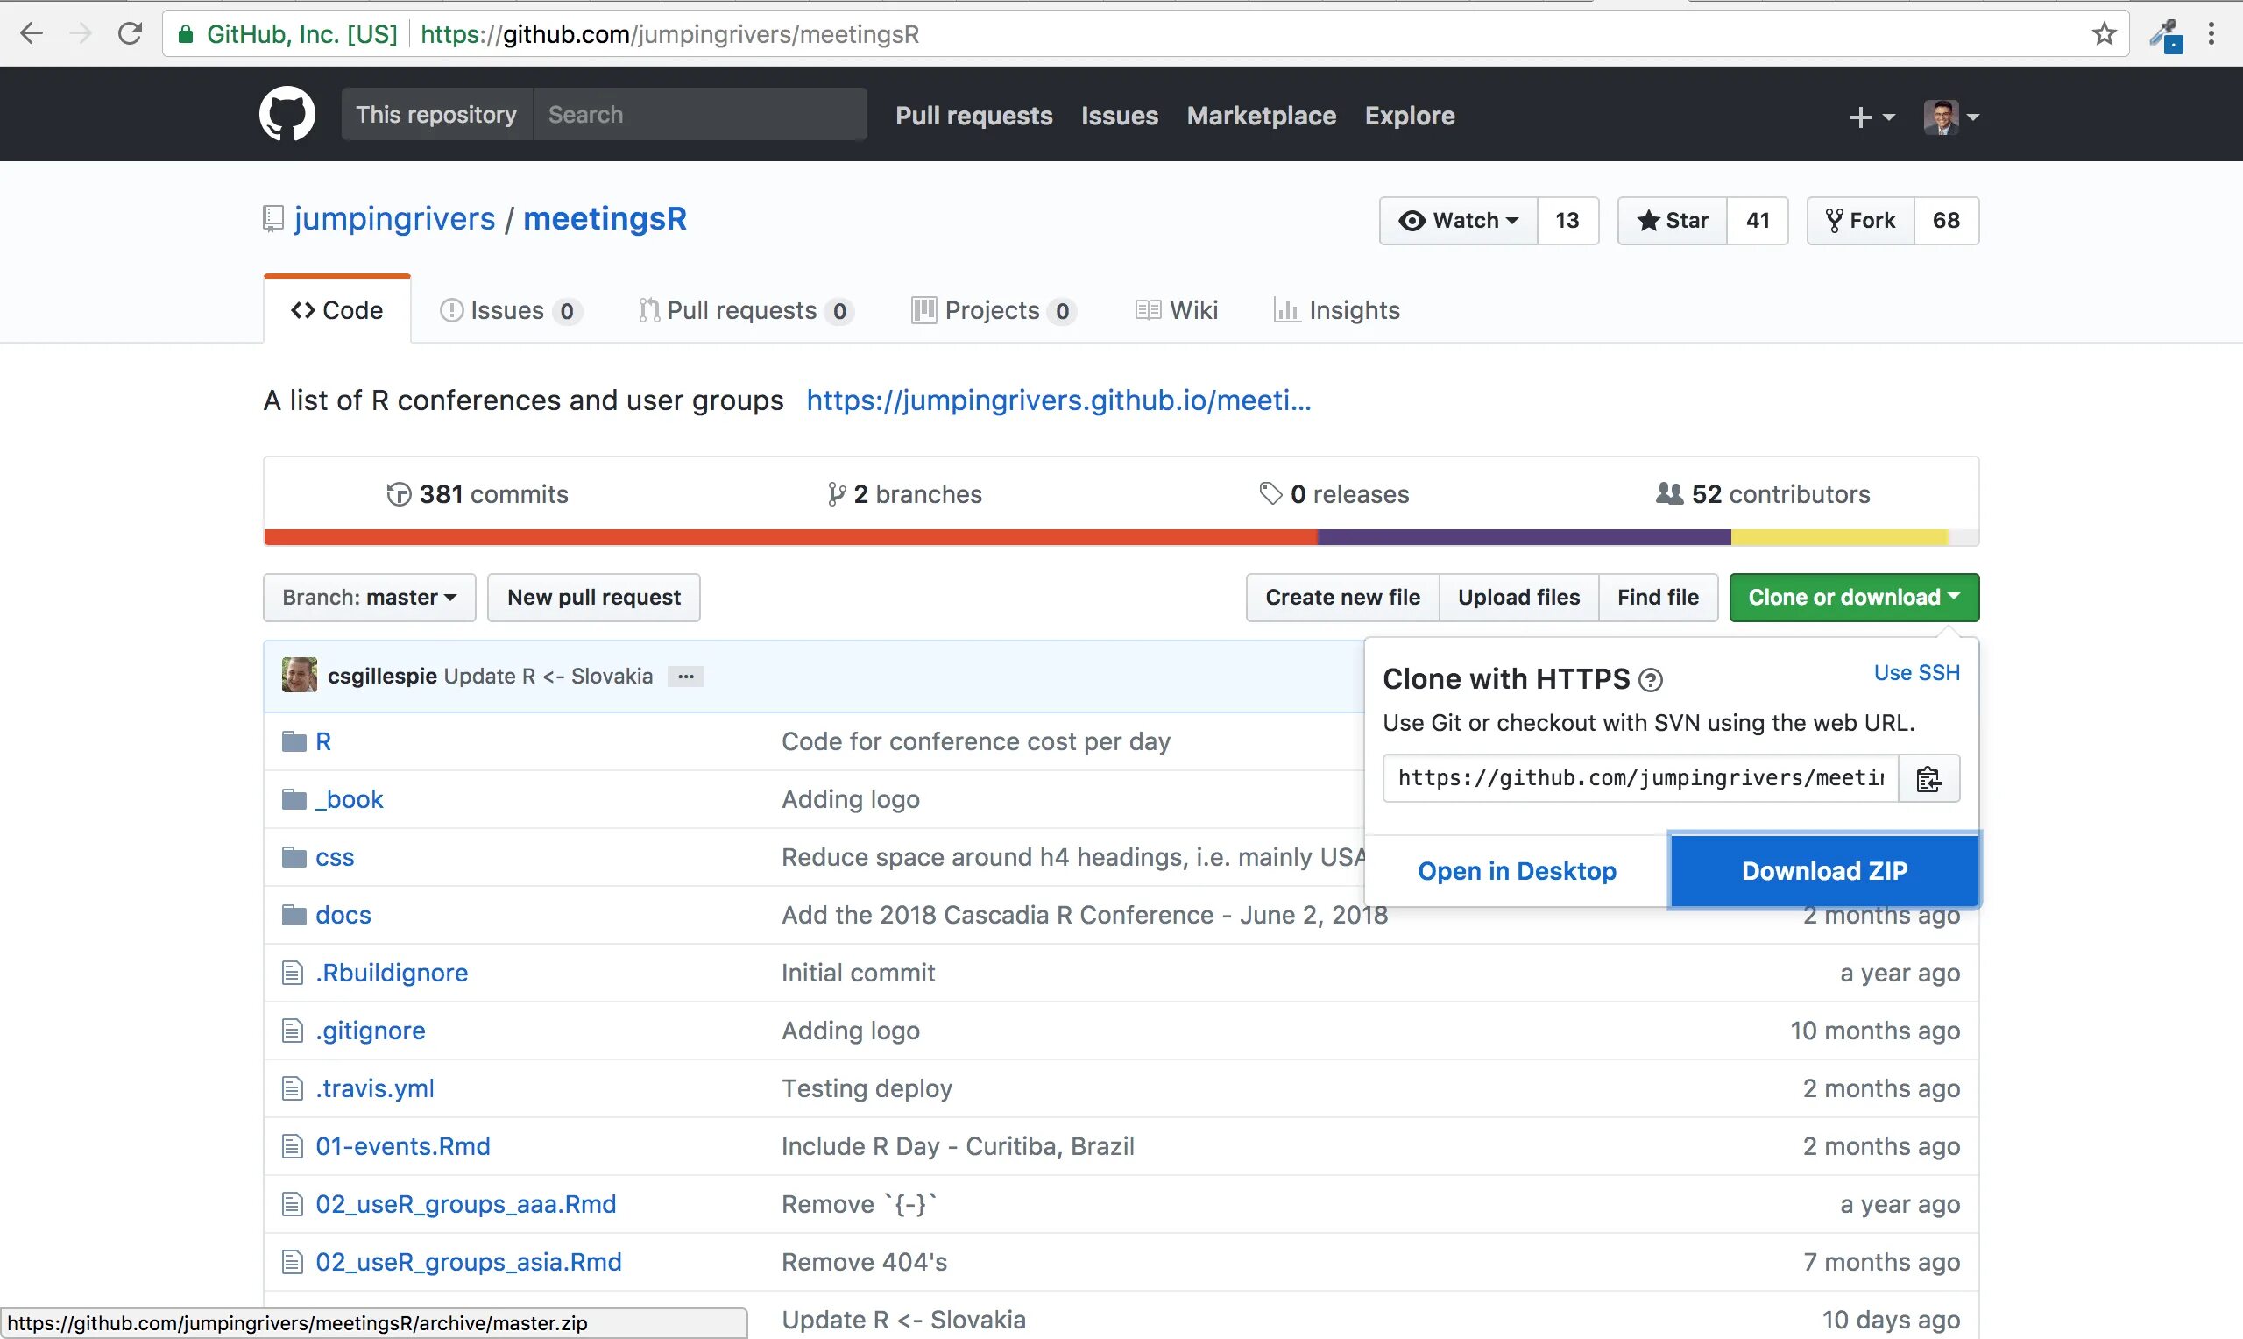Switch to the Insights tab

1337,310
